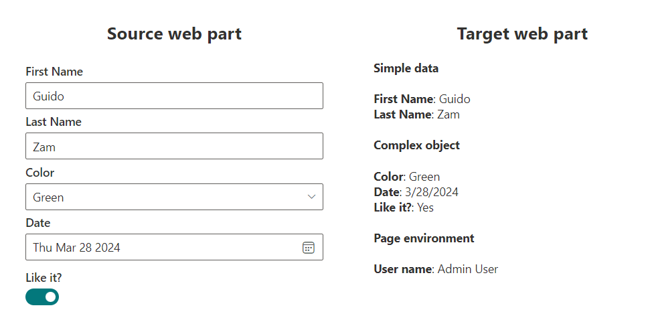648x326 pixels.
Task: Click the Like it? Yes output text
Action: 404,208
